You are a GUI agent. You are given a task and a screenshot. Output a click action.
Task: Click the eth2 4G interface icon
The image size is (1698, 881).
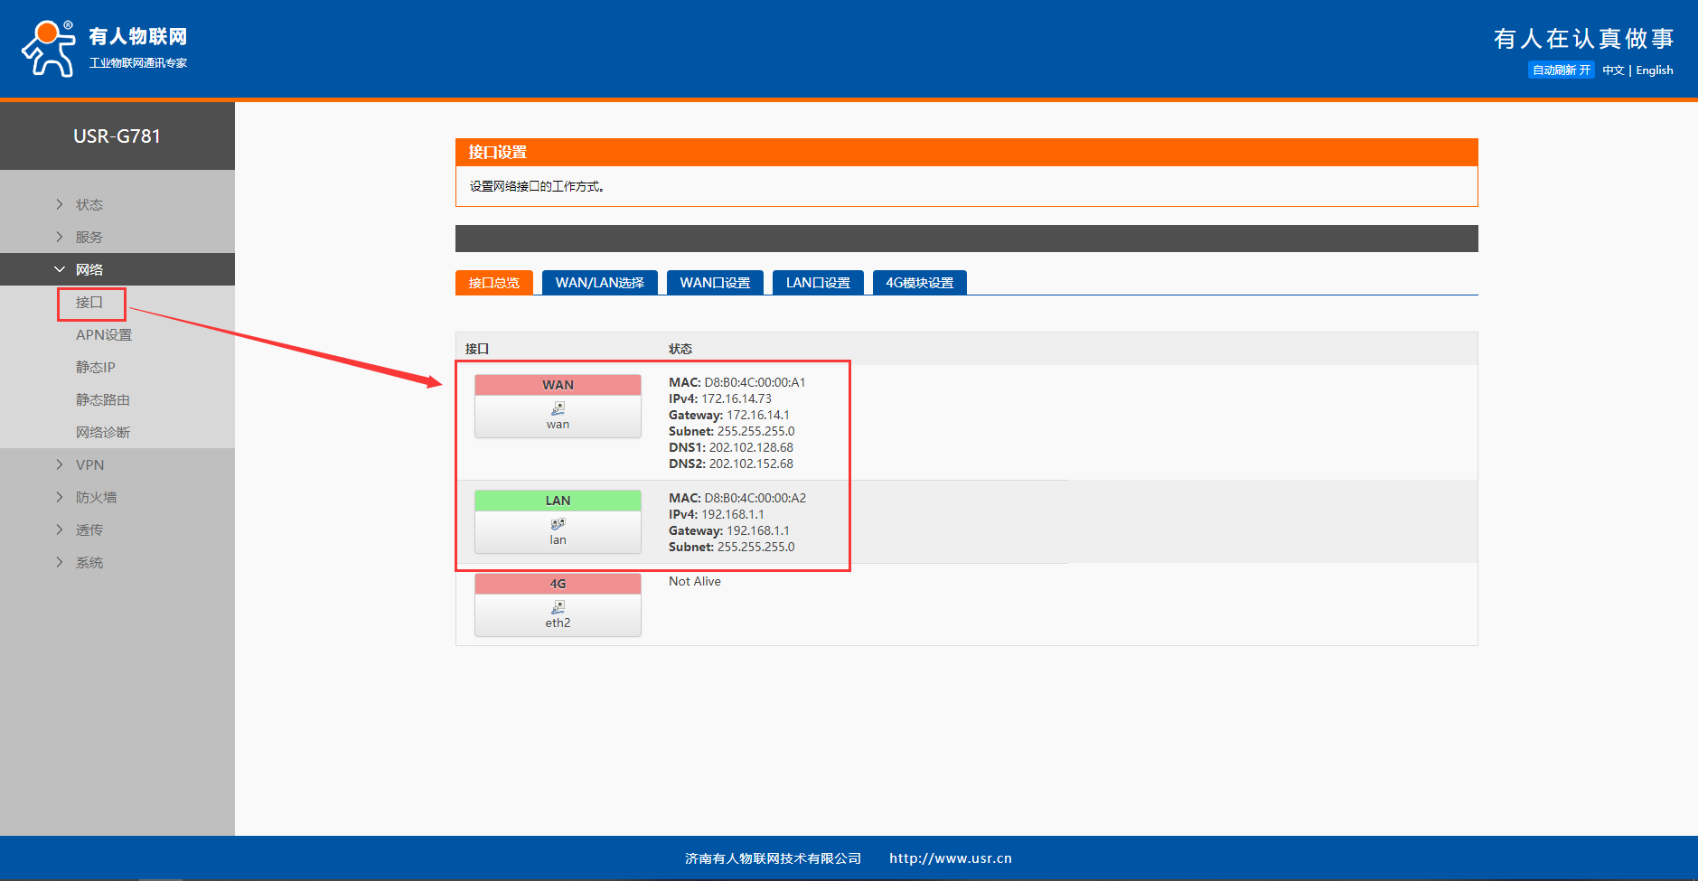[x=558, y=607]
